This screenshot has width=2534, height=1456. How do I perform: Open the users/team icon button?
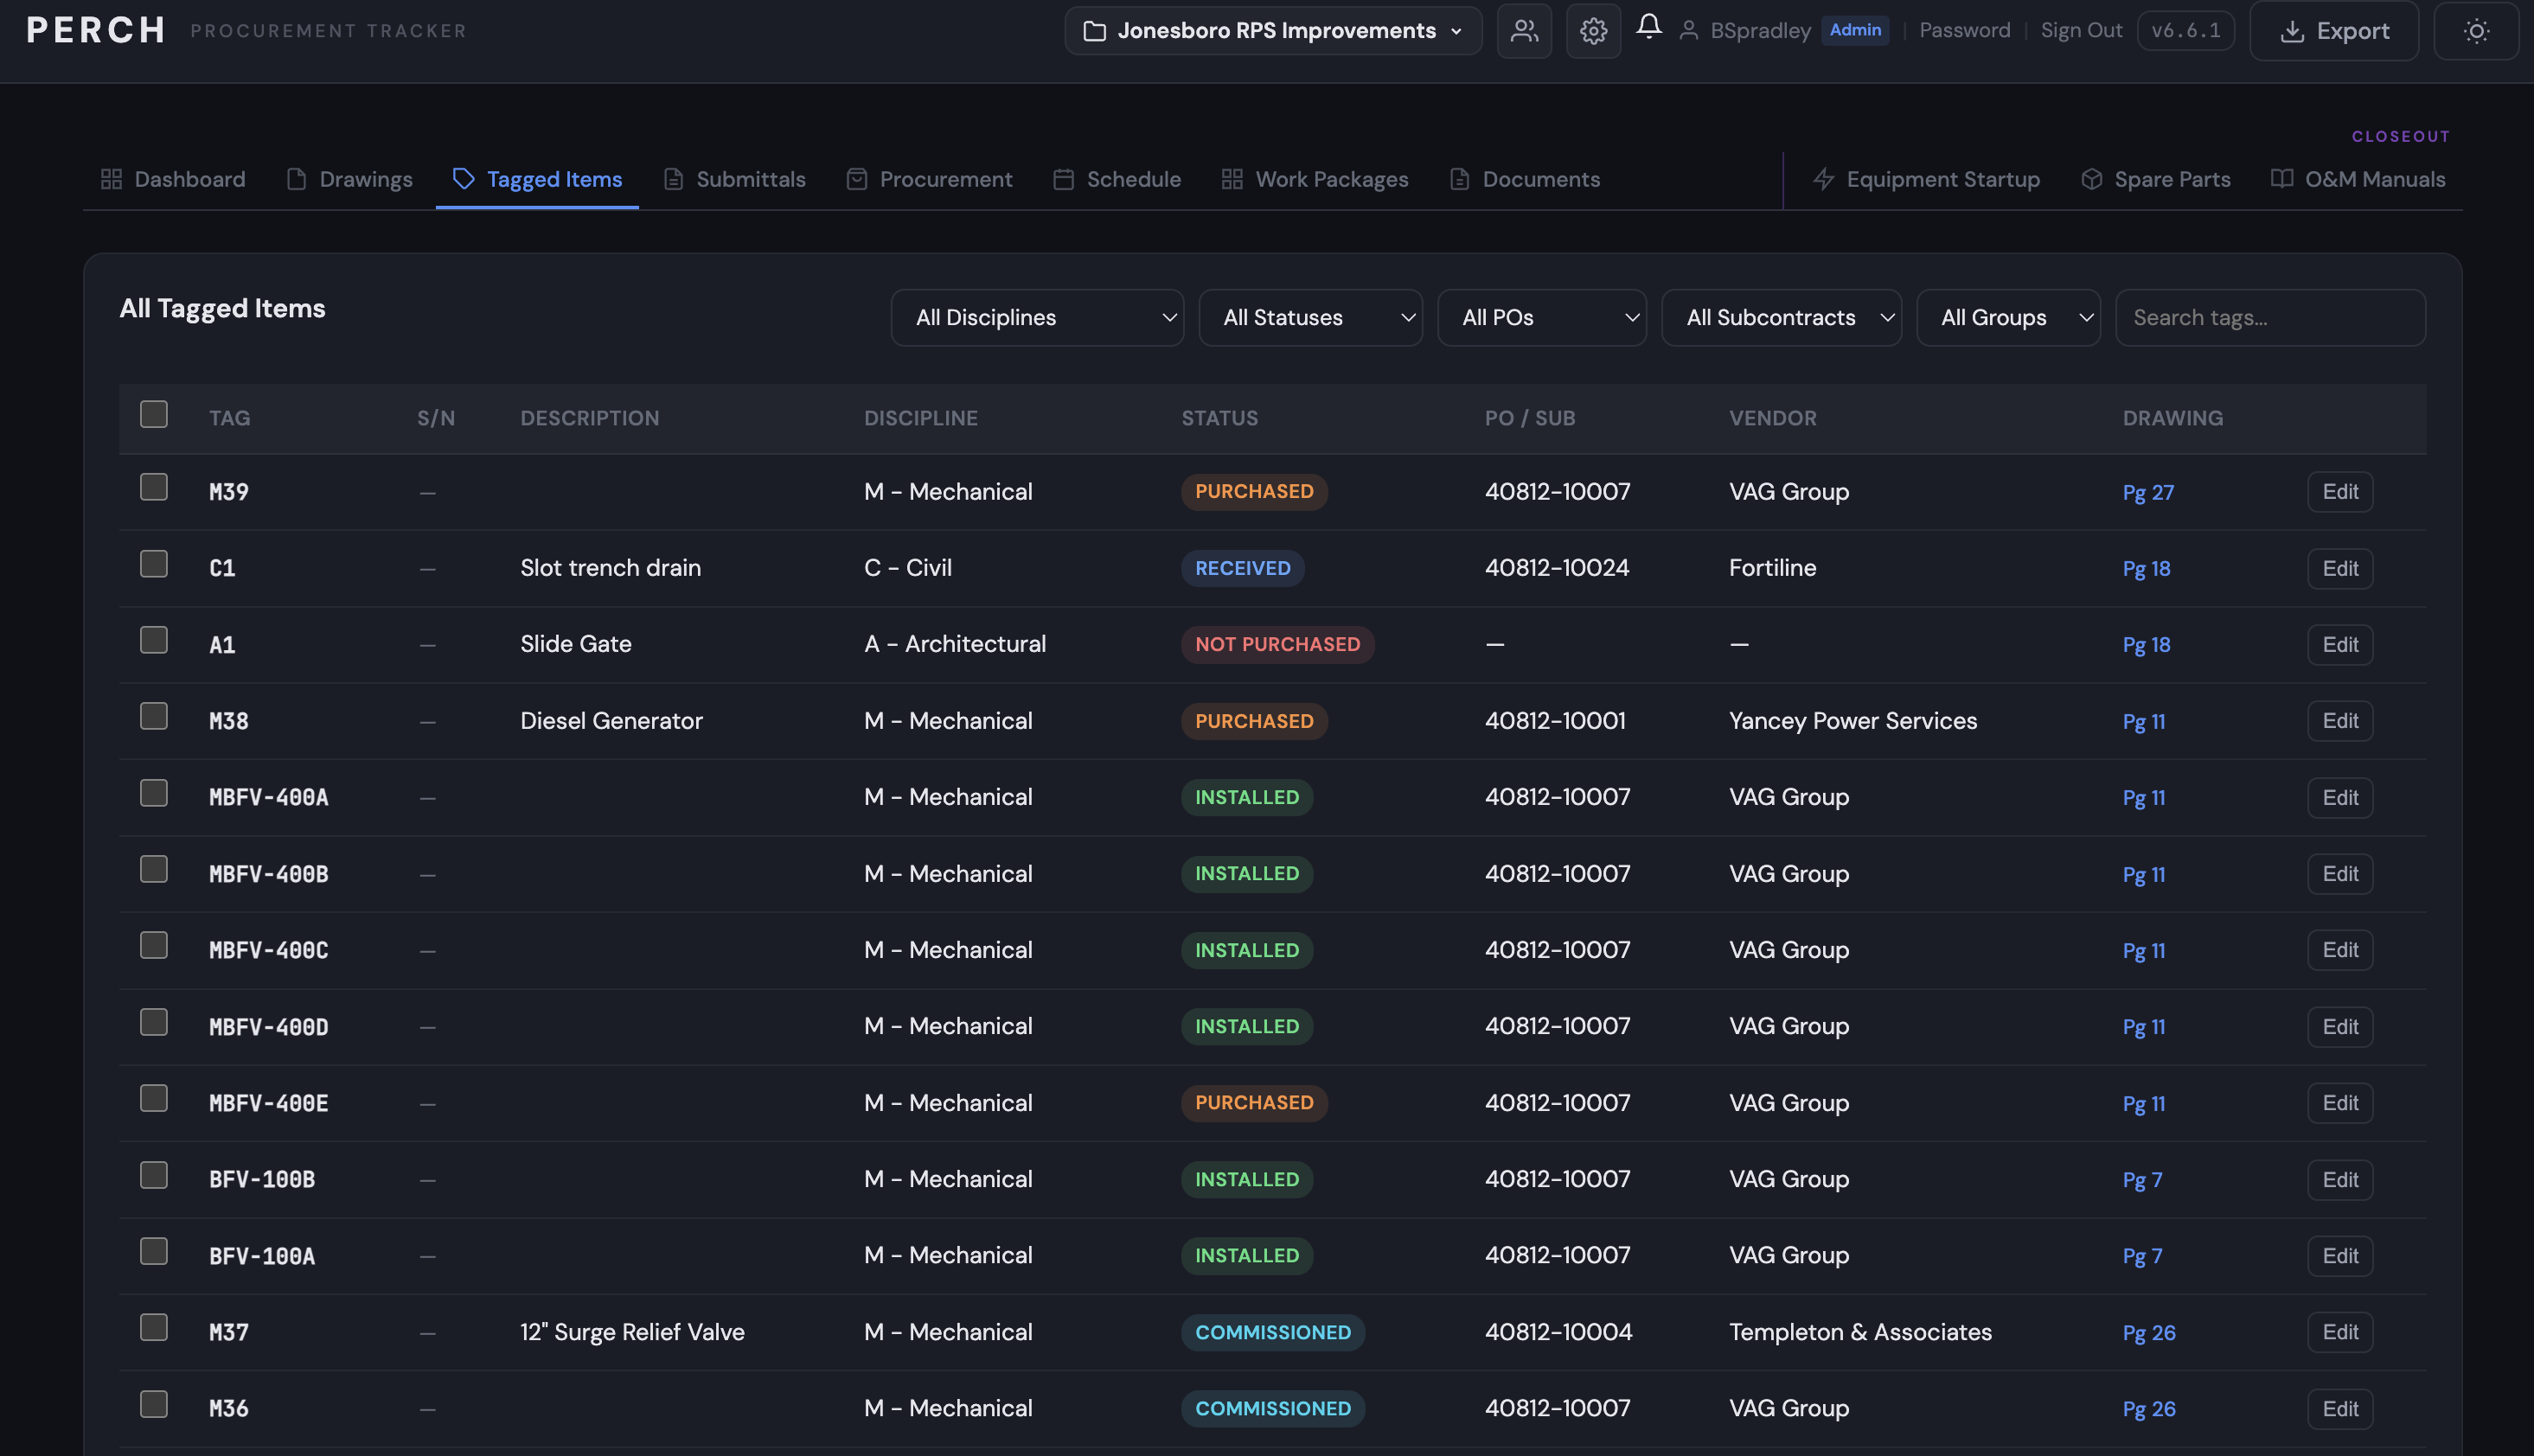pyautogui.click(x=1524, y=31)
